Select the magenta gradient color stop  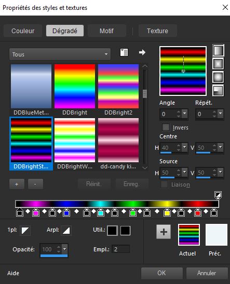[36, 212]
